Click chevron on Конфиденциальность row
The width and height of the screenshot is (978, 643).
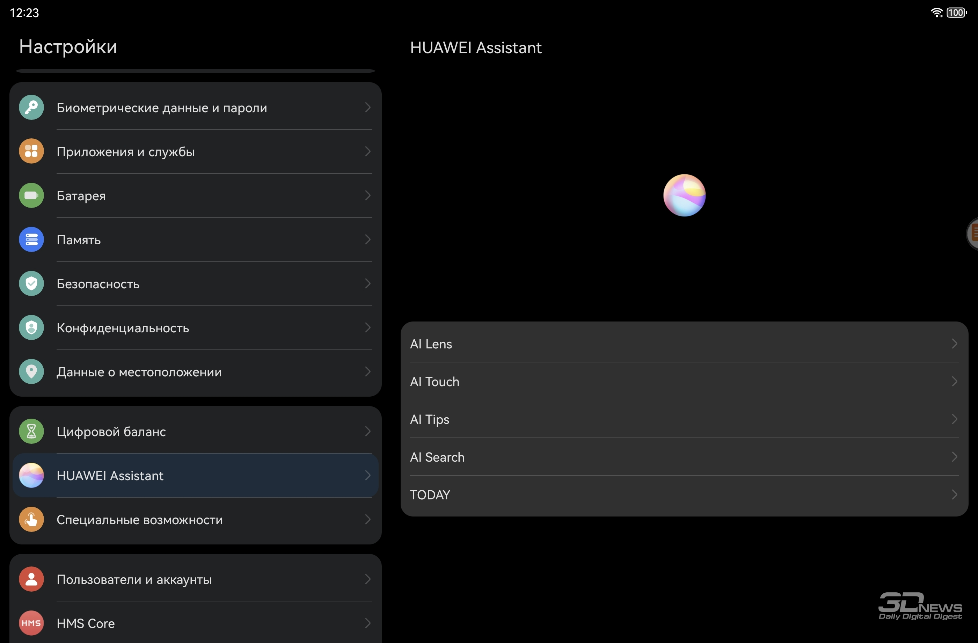click(368, 328)
